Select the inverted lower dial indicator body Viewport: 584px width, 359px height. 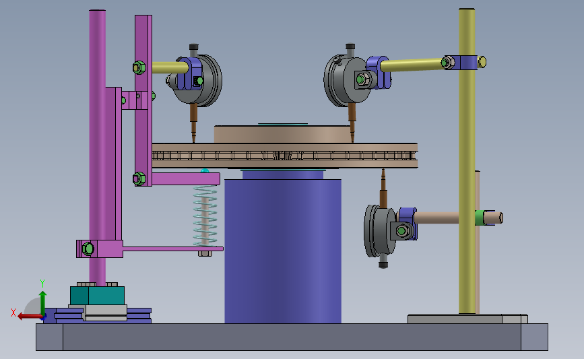pyautogui.click(x=379, y=232)
